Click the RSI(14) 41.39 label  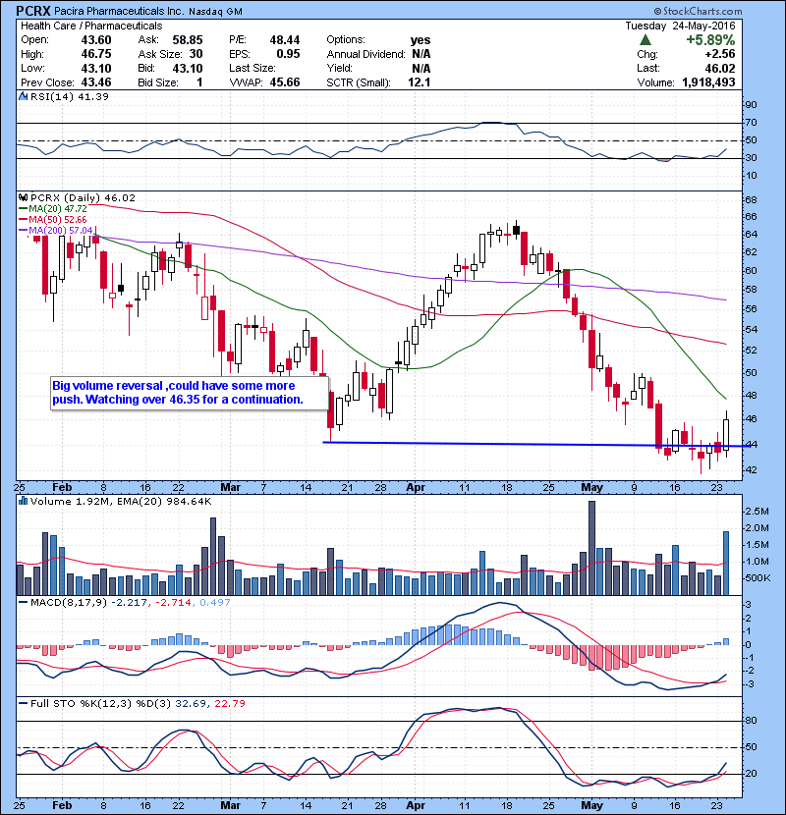[70, 96]
